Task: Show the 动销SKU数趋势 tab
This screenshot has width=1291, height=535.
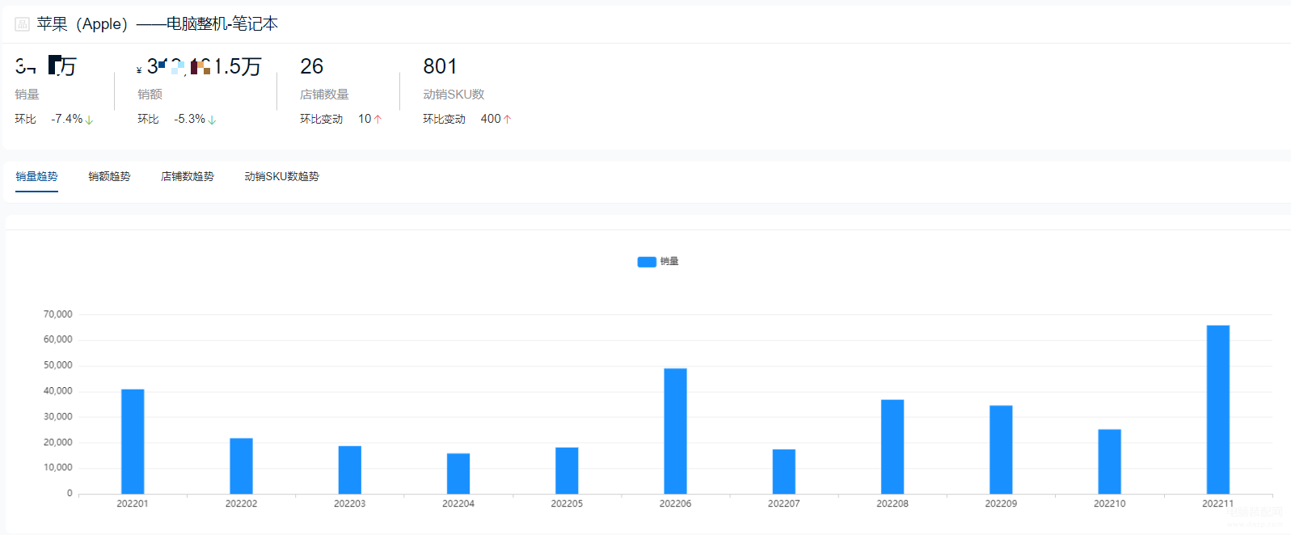Action: coord(281,176)
